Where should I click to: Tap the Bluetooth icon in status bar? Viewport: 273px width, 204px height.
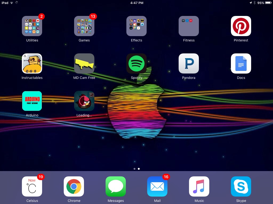(254, 3)
